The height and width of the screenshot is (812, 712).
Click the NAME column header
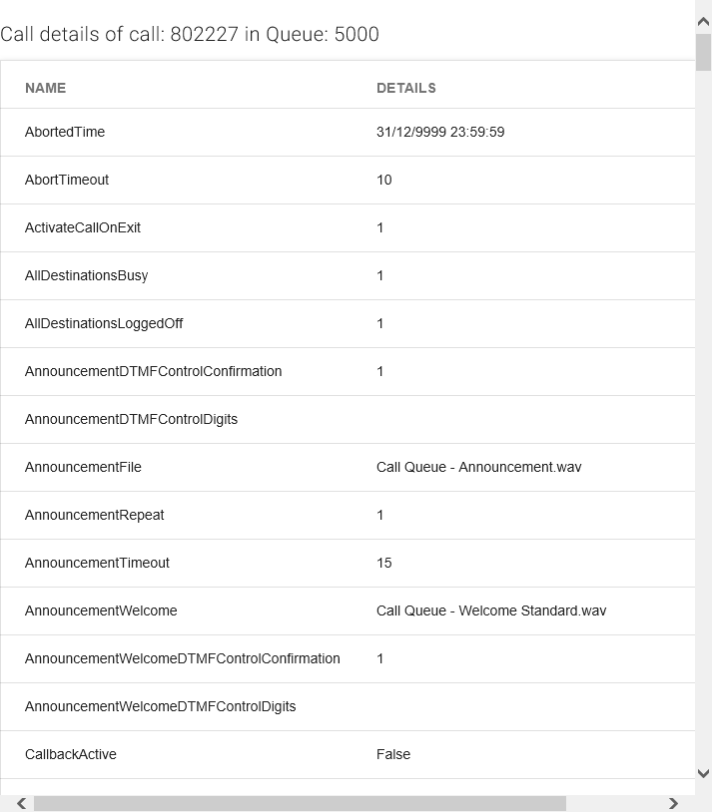click(x=45, y=88)
